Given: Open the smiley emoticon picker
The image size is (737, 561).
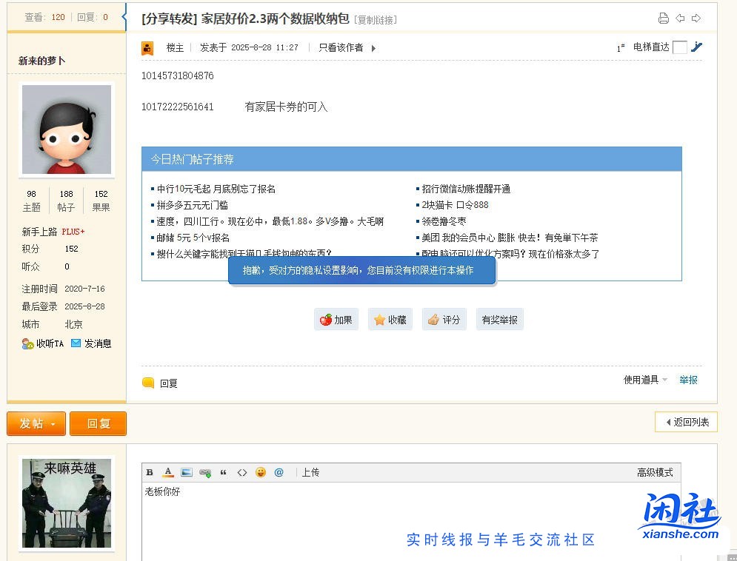Looking at the screenshot, I should click(261, 471).
